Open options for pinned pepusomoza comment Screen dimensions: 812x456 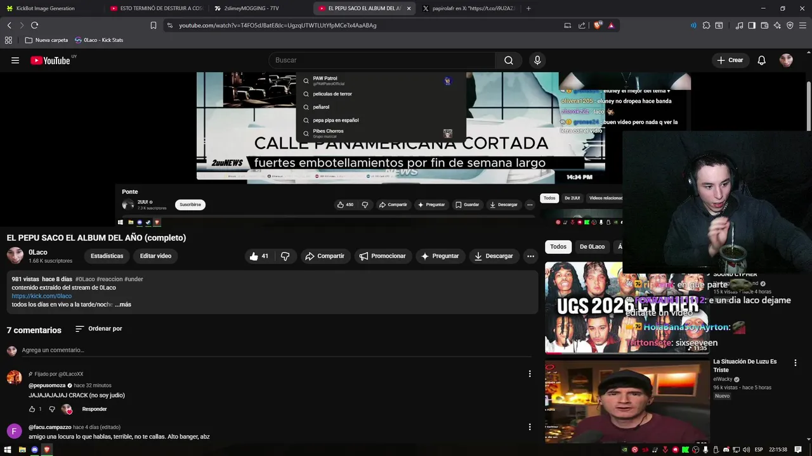pos(530,374)
